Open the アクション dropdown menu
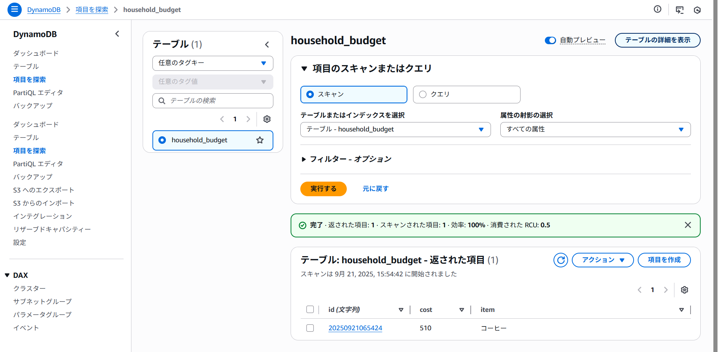The image size is (719, 352). [603, 260]
